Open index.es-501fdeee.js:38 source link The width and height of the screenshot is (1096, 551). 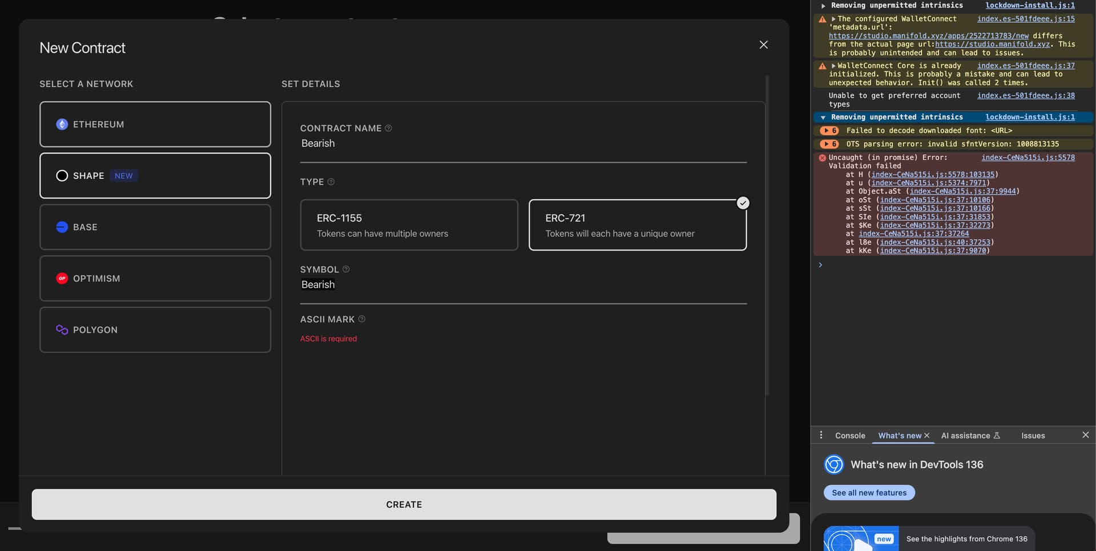tap(1026, 96)
